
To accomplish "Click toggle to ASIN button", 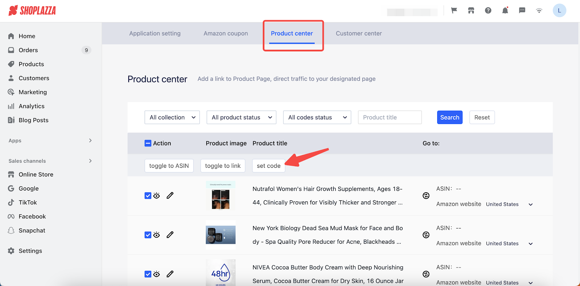I will 169,166.
